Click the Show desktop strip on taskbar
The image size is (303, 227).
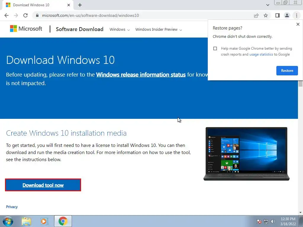click(301, 221)
